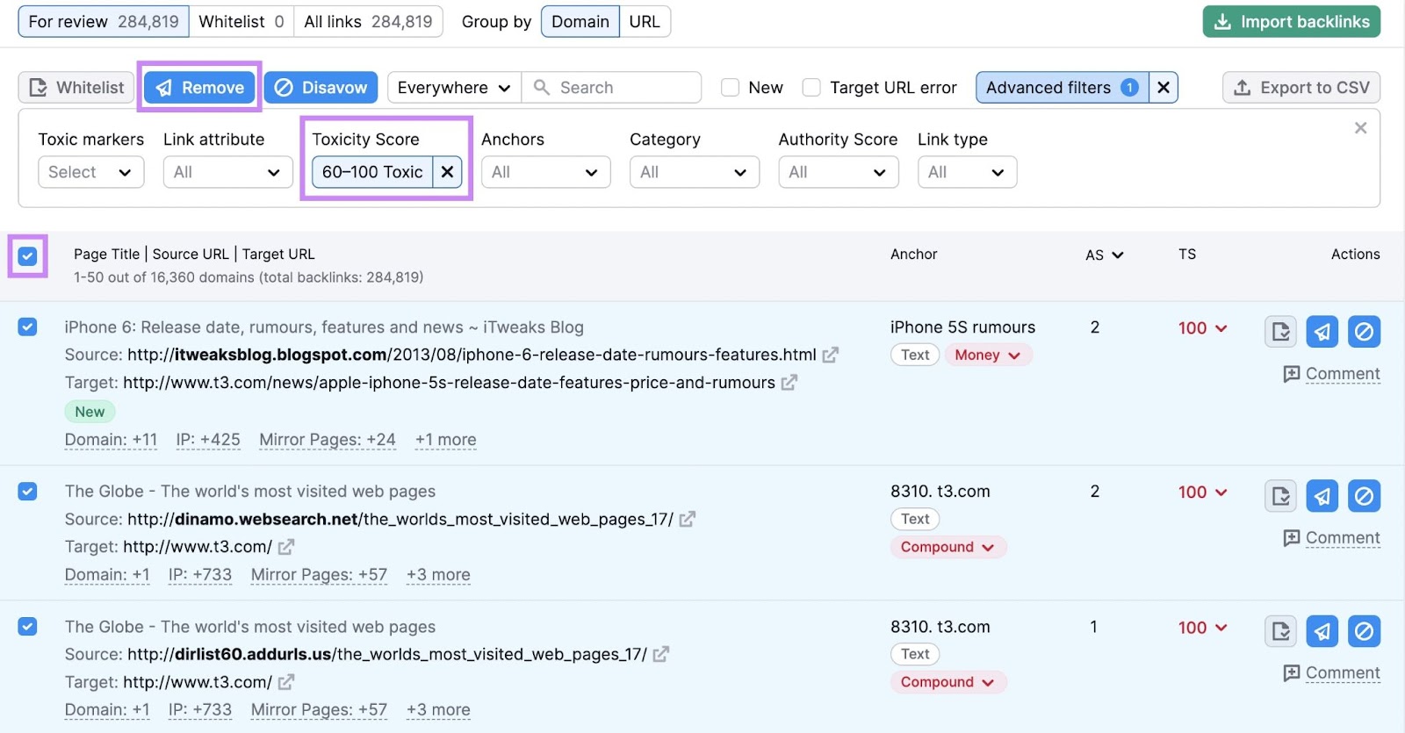Viewport: 1405px width, 733px height.
Task: Disavow icon in dinamo.websearch.net row
Action: coord(1364,496)
